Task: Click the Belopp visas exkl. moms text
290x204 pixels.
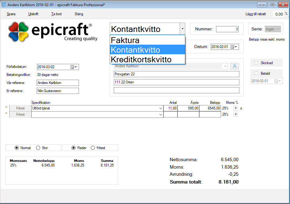Action: 267,39
